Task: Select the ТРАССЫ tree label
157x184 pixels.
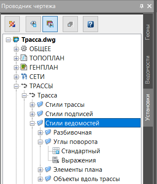Action: [41, 86]
